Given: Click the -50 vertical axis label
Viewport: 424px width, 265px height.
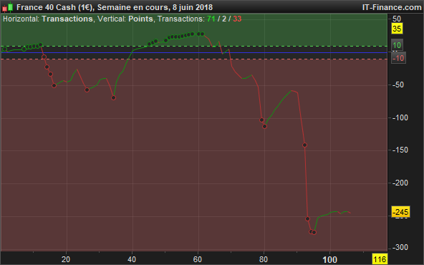Looking at the screenshot, I should coord(397,85).
